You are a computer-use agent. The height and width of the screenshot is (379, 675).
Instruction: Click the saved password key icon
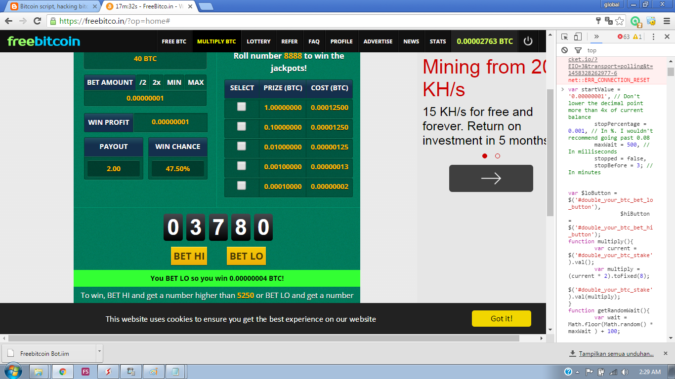click(598, 21)
